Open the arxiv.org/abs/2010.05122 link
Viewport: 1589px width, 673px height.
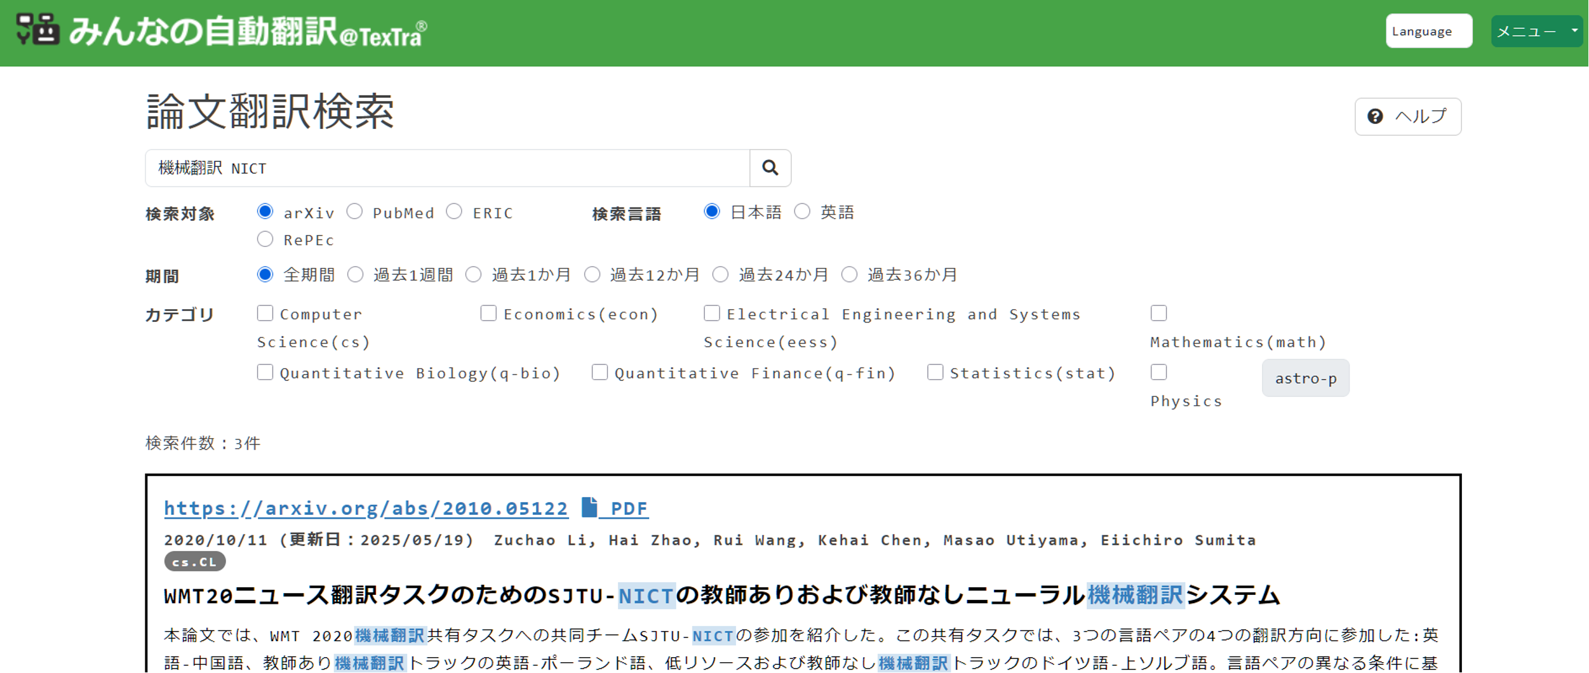tap(366, 509)
